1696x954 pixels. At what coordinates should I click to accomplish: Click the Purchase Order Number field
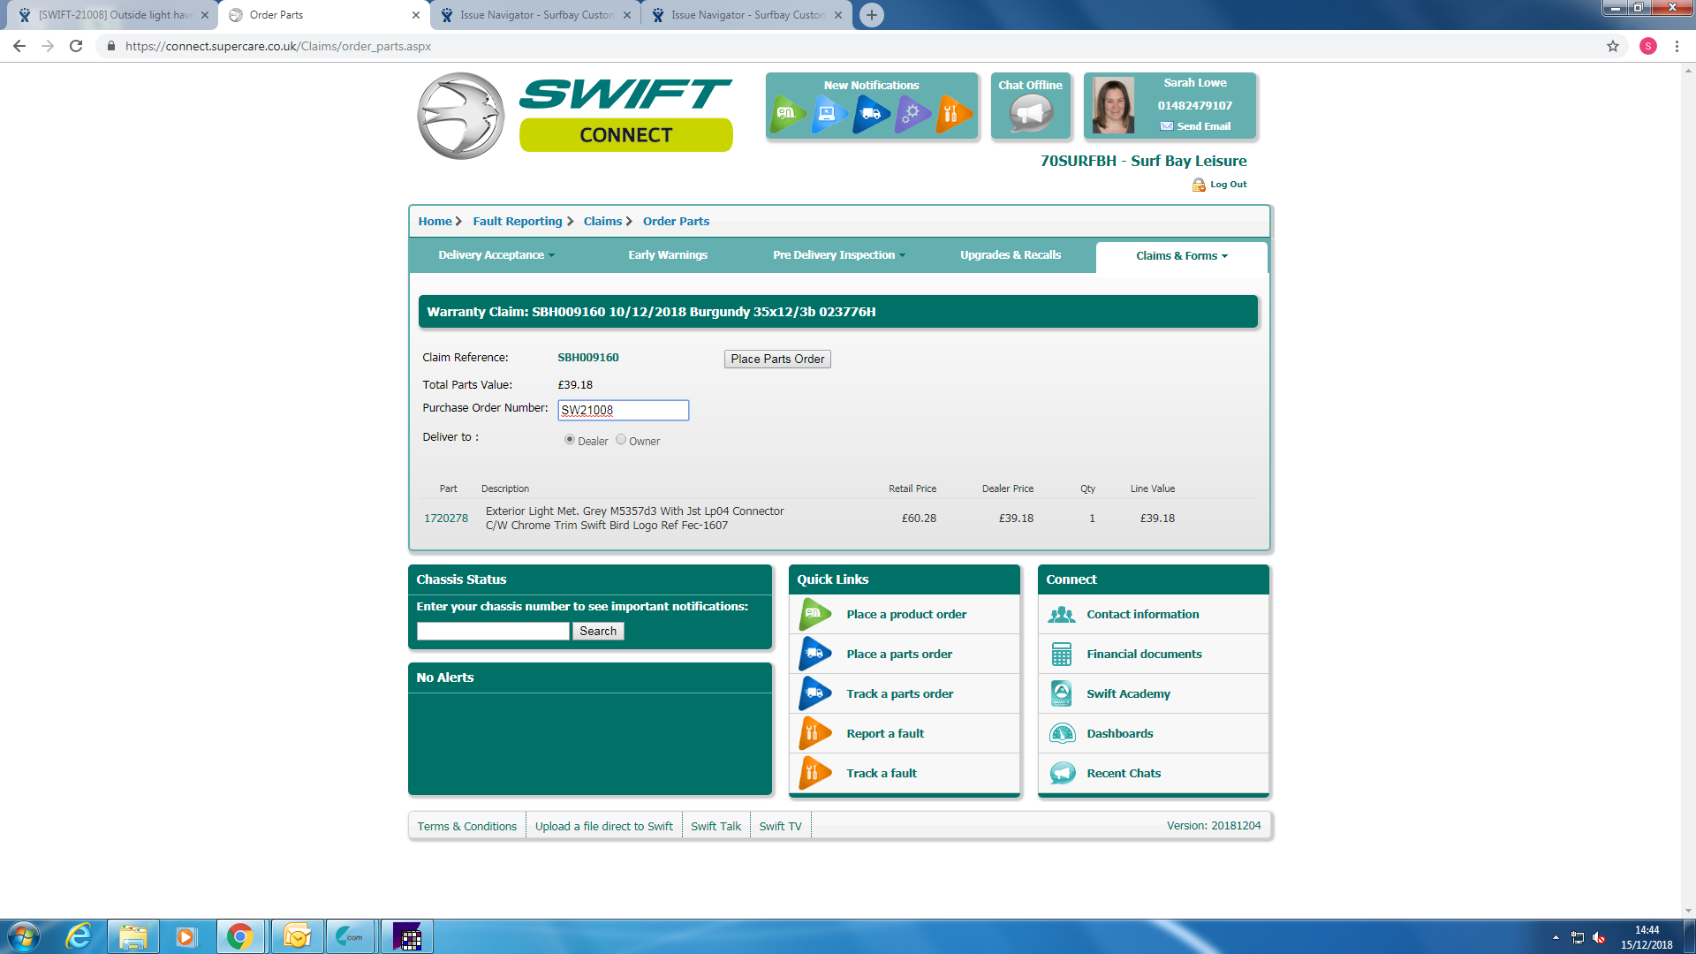click(x=623, y=410)
